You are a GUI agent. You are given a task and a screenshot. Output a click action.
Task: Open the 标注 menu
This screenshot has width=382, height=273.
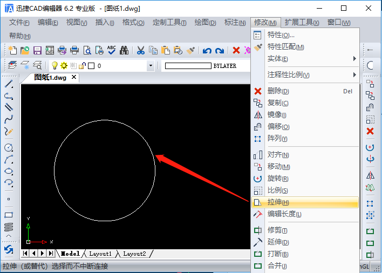[x=235, y=23]
